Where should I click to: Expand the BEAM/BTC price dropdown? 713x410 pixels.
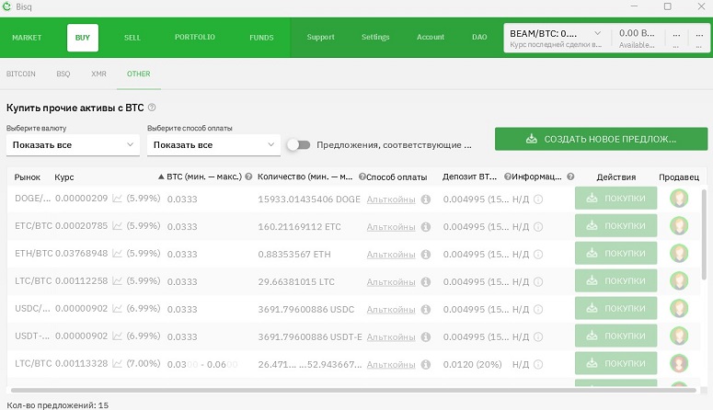click(x=597, y=33)
